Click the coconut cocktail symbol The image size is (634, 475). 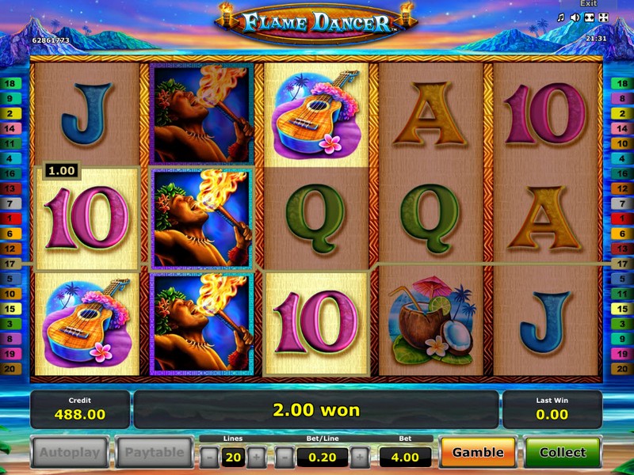[x=431, y=321]
